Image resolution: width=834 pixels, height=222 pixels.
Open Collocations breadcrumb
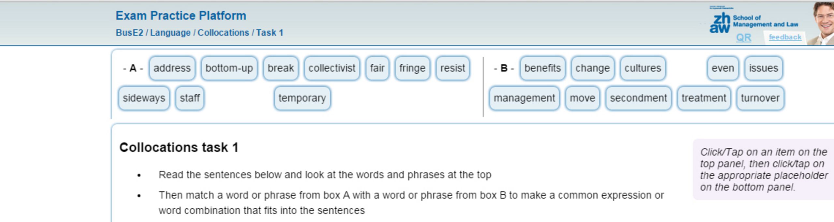[x=223, y=33]
